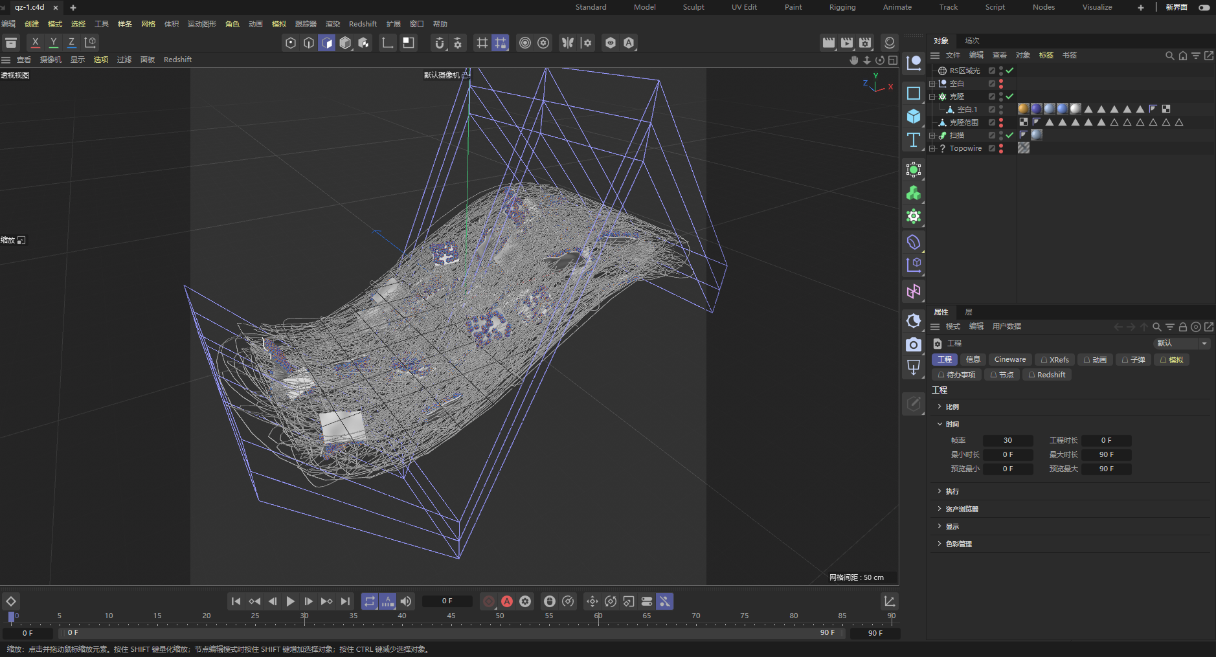This screenshot has width=1216, height=657.
Task: Expand the Topowire object tree
Action: pos(932,148)
